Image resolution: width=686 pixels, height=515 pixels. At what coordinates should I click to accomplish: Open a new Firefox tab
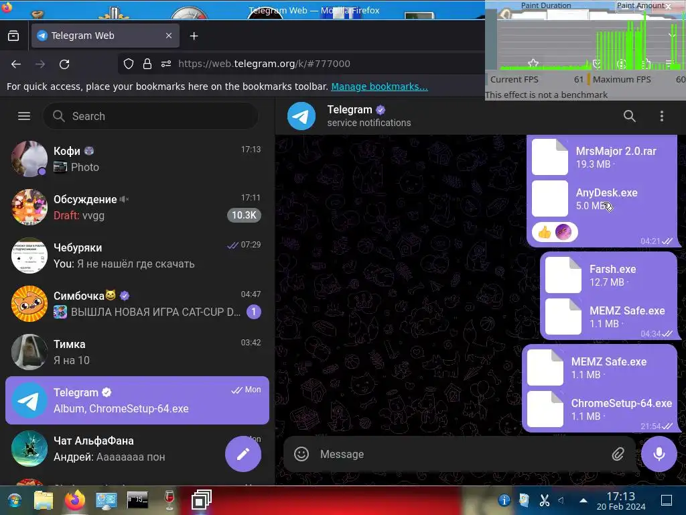194,36
